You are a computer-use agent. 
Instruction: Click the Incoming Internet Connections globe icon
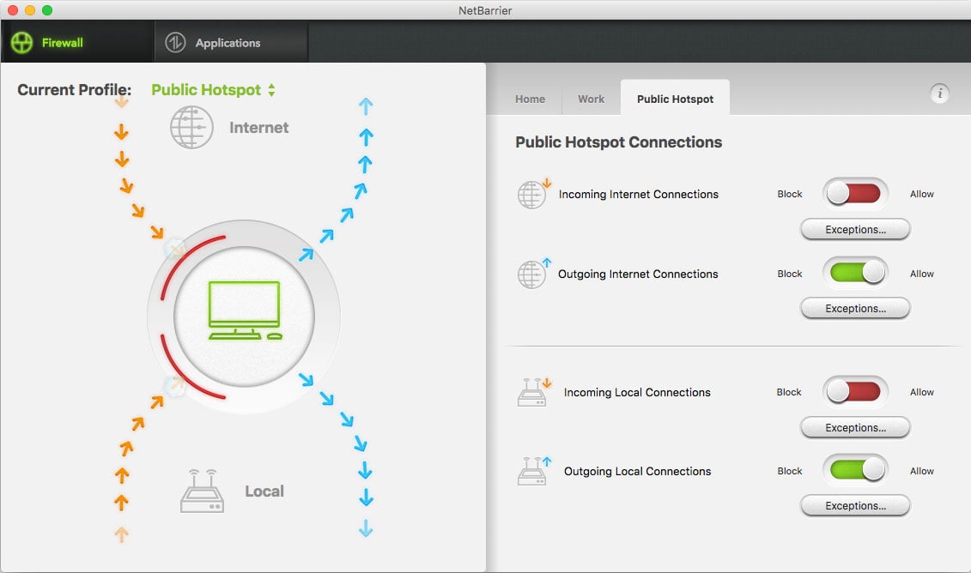point(534,194)
